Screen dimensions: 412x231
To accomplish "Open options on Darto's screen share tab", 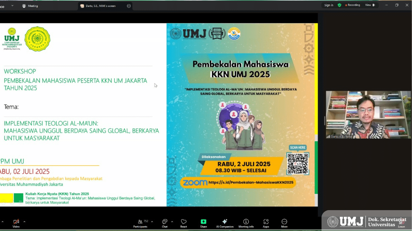I will coord(129,6).
